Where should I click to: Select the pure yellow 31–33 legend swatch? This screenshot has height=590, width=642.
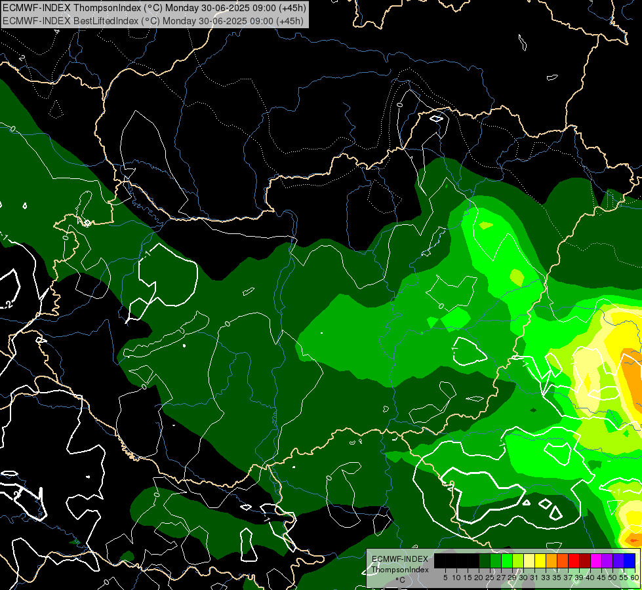click(540, 560)
